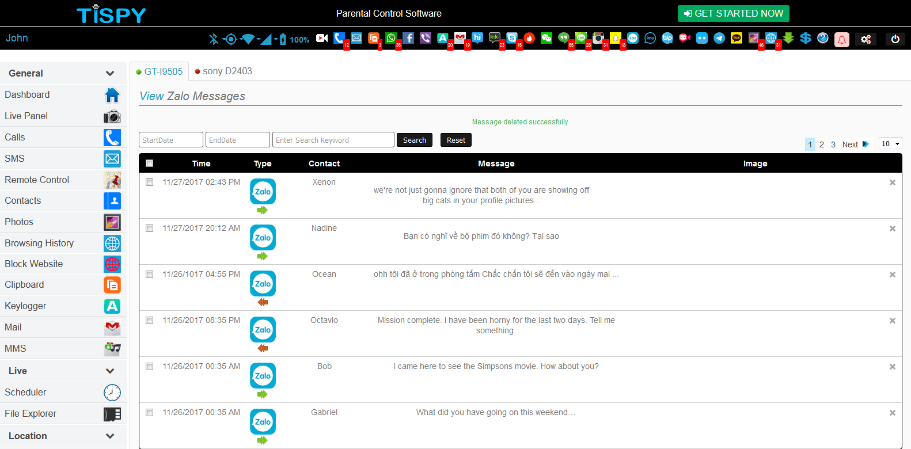Check the Xenon message row checkbox
Image resolution: width=911 pixels, height=449 pixels.
(150, 182)
